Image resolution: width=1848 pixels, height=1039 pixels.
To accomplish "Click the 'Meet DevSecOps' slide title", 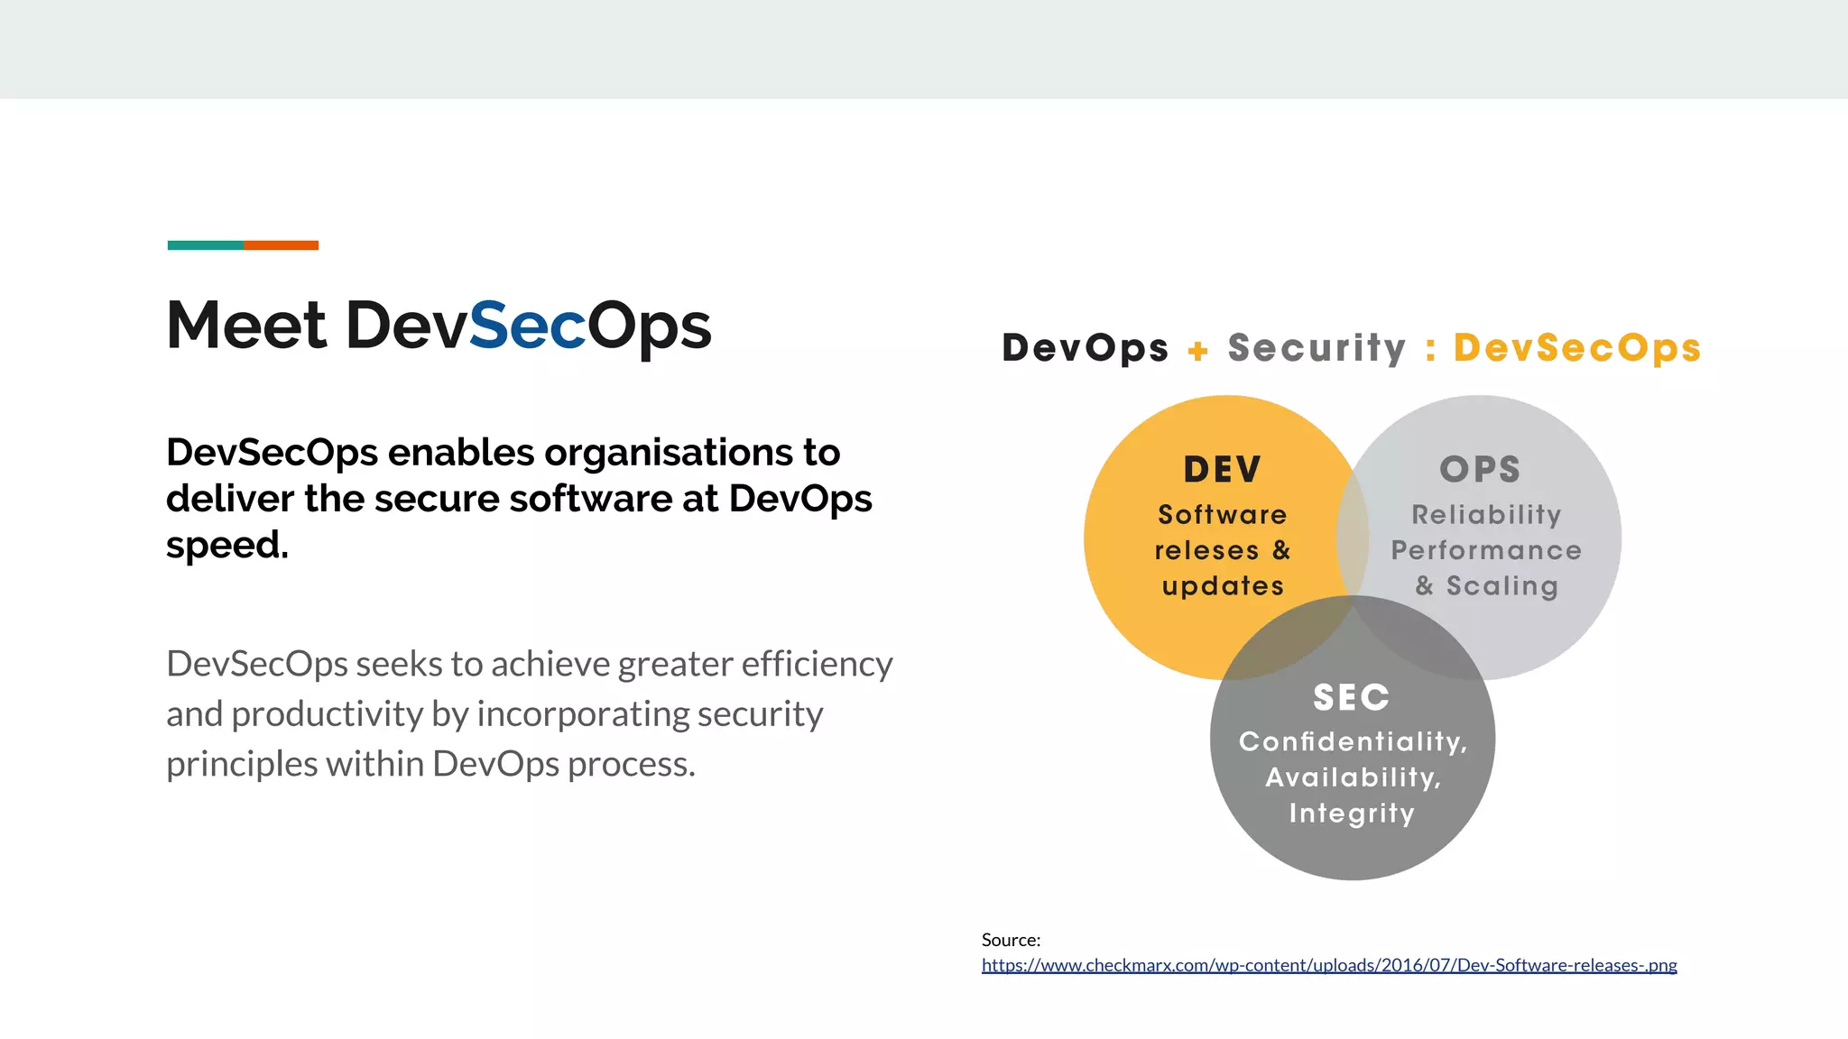I will 439,326.
